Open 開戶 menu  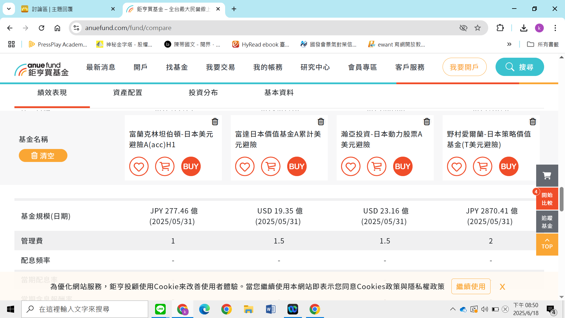coord(141,67)
